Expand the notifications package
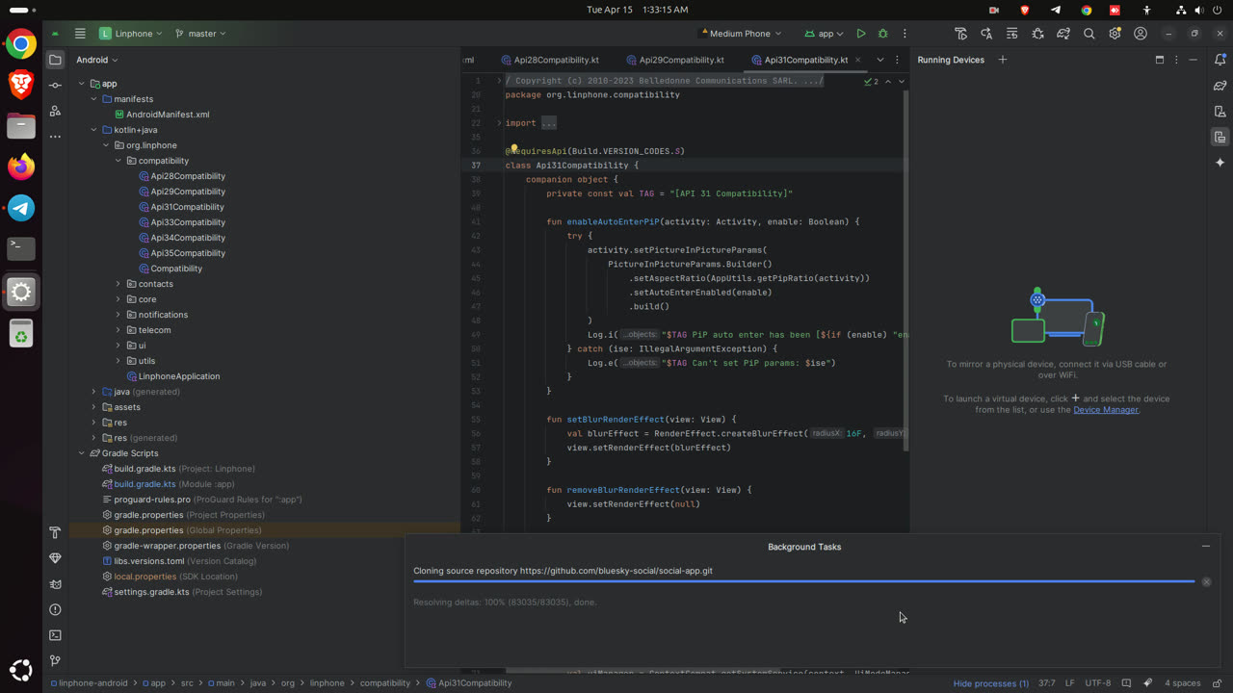Image resolution: width=1233 pixels, height=693 pixels. point(118,315)
